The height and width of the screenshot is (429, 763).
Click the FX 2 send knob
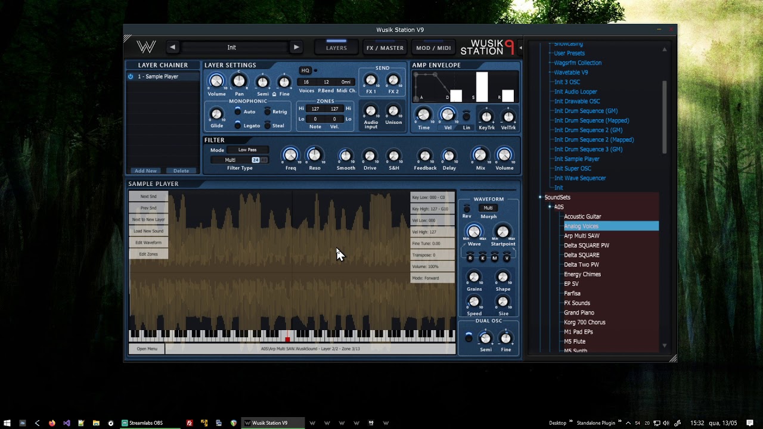[x=393, y=80]
